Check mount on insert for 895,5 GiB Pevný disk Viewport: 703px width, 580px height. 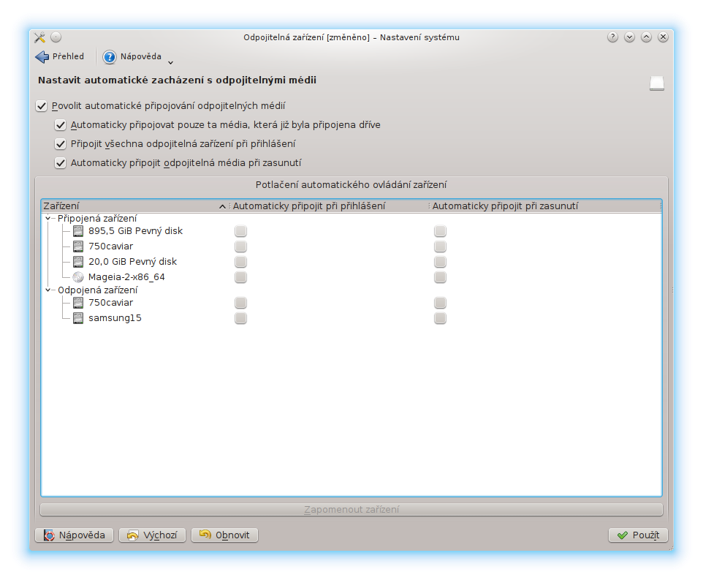[440, 231]
